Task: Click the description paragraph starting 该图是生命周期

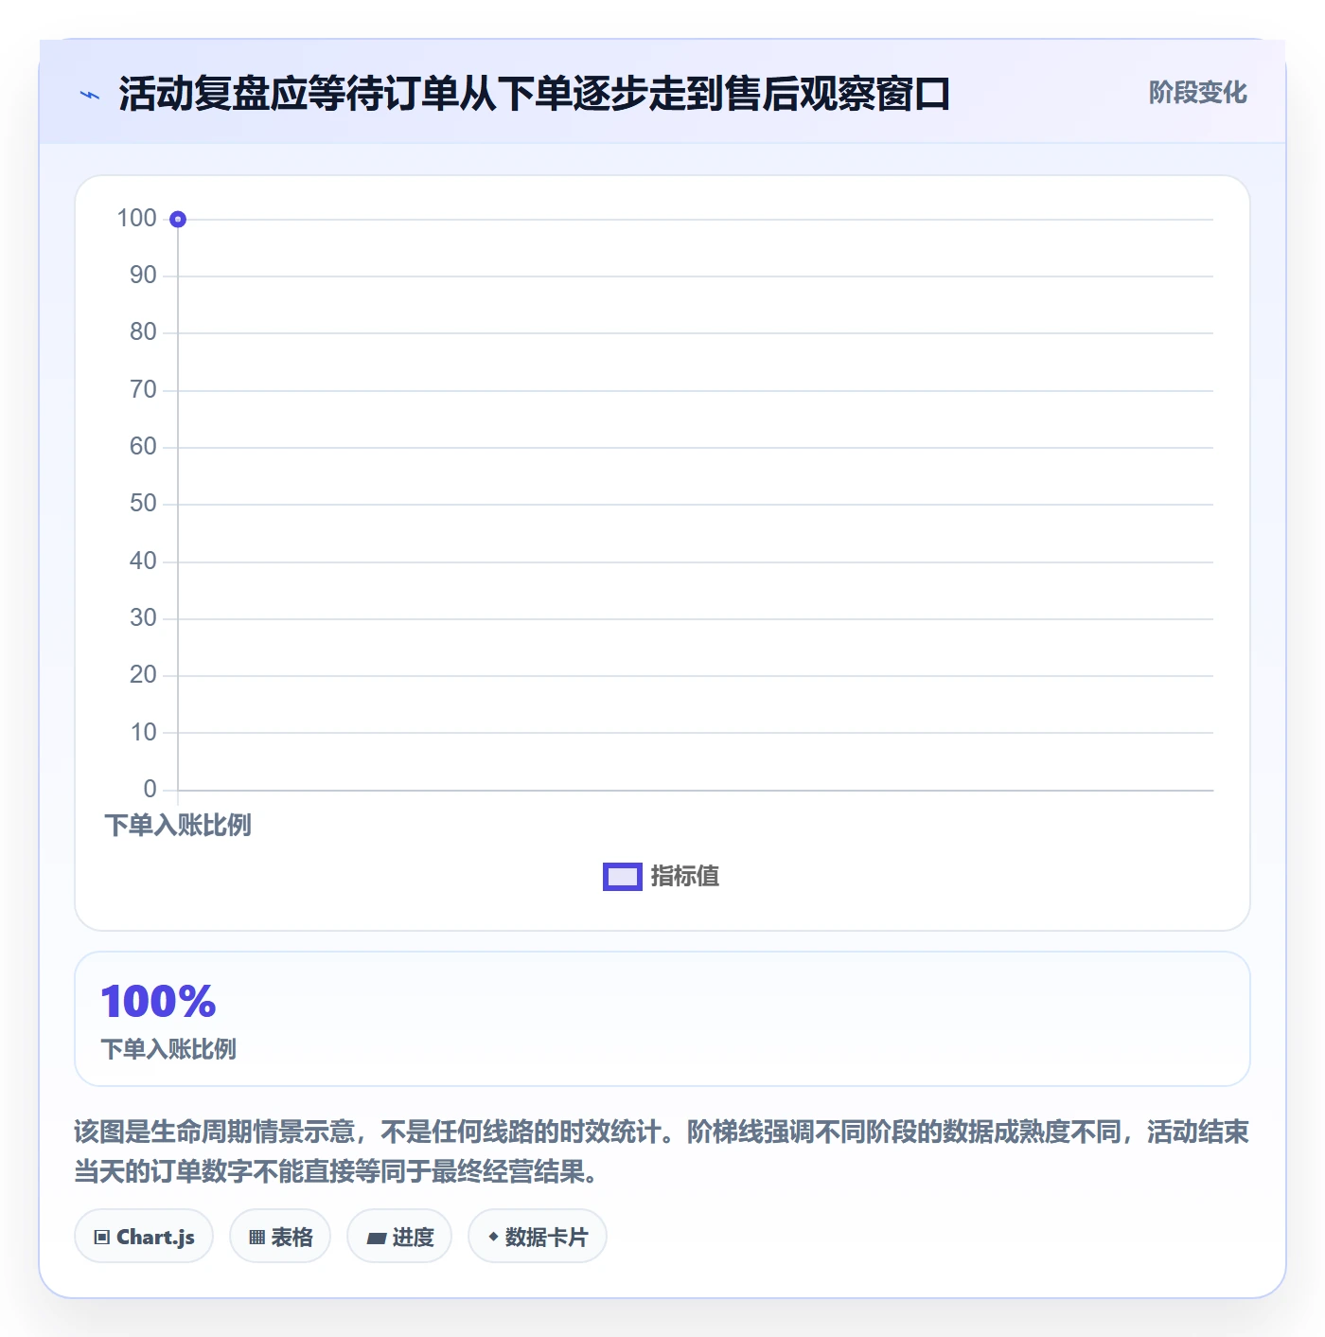Action: click(x=662, y=1151)
